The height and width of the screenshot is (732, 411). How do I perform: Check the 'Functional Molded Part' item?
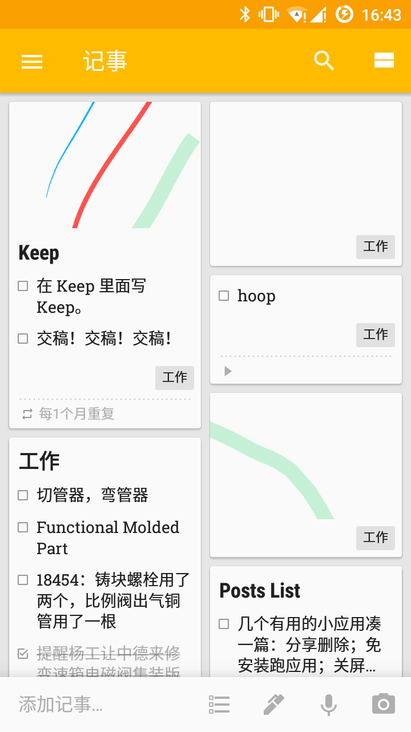(x=23, y=527)
